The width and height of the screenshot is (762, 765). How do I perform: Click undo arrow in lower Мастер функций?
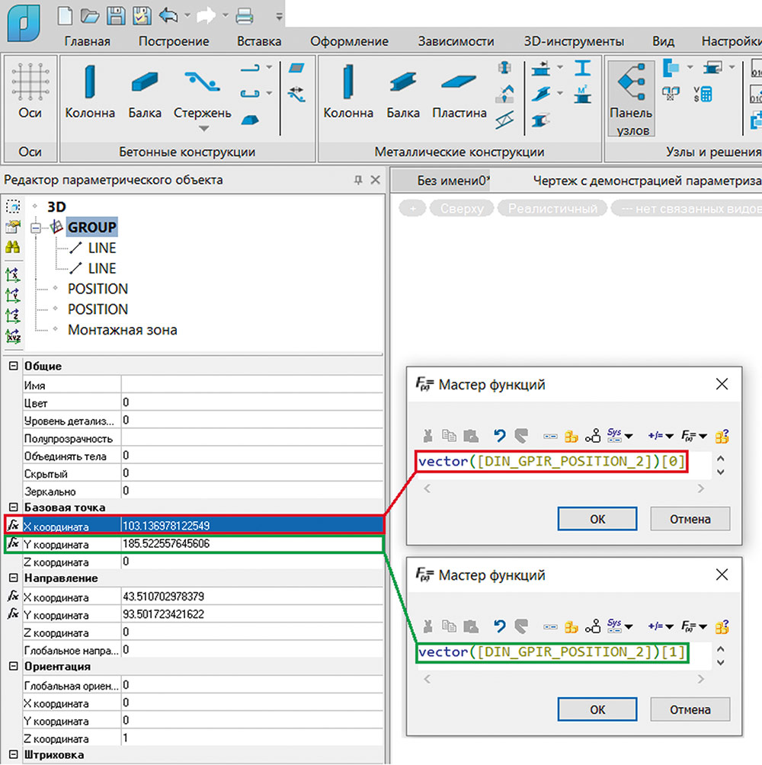[x=499, y=626]
